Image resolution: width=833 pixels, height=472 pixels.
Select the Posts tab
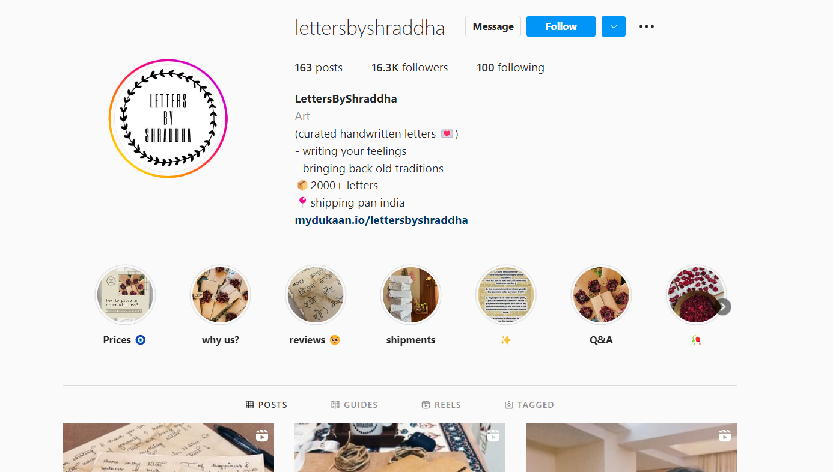point(267,405)
